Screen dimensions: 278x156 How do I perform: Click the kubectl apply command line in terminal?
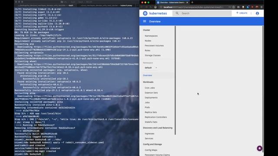60,143
